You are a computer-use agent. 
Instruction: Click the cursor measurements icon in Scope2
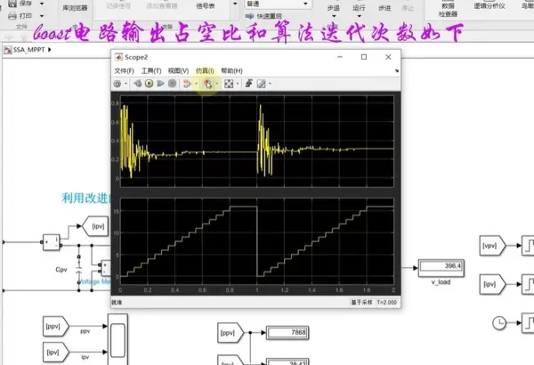point(262,84)
